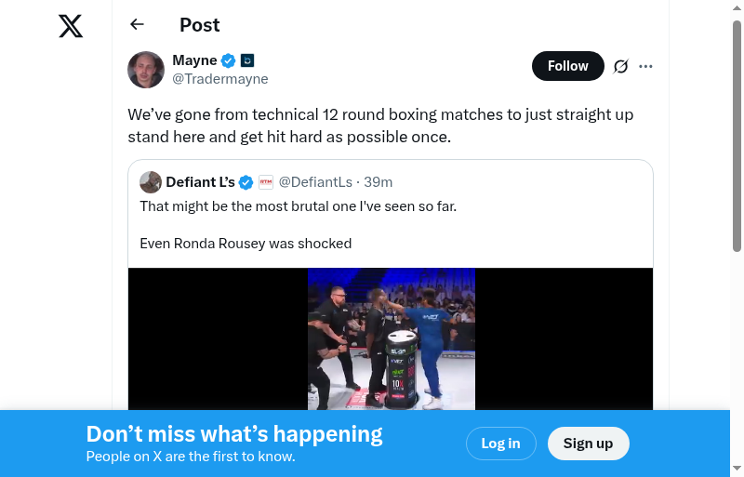Open the @Tradermayne handle link
The height and width of the screenshot is (477, 744).
[220, 79]
